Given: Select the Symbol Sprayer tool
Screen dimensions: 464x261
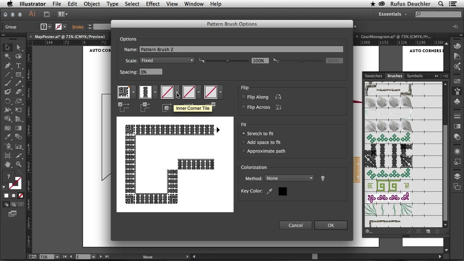Looking at the screenshot, I should [8, 146].
